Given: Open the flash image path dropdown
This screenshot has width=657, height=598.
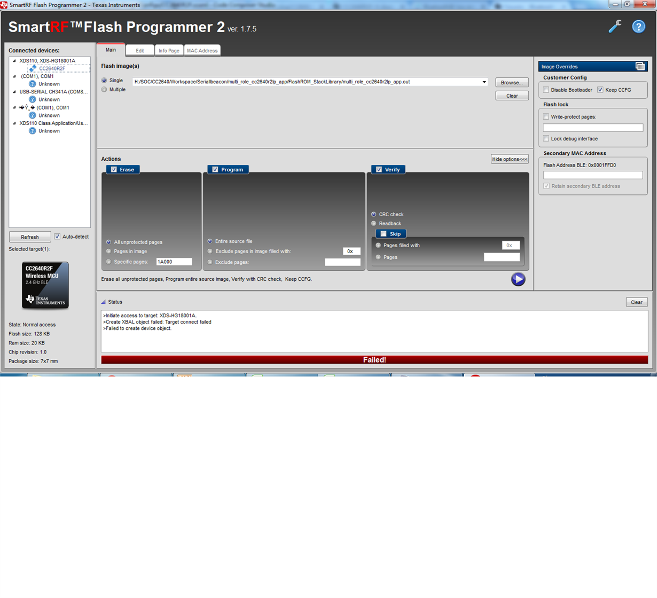Looking at the screenshot, I should pos(484,82).
